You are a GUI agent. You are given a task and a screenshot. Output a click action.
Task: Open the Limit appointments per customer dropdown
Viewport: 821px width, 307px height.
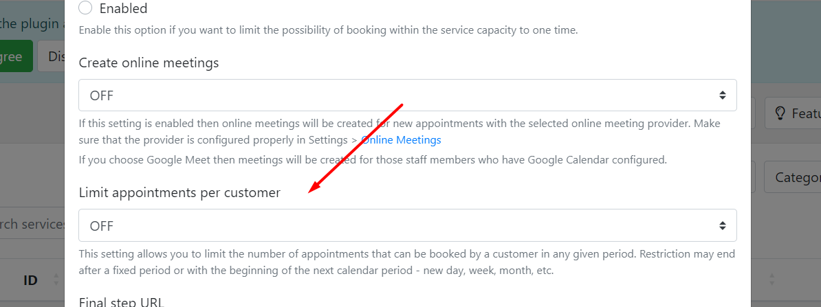[407, 225]
